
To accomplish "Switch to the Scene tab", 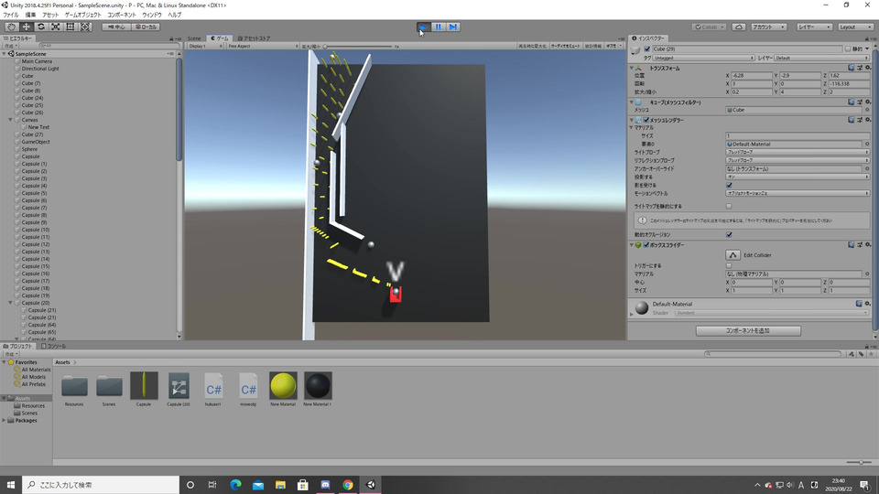I will pyautogui.click(x=194, y=38).
